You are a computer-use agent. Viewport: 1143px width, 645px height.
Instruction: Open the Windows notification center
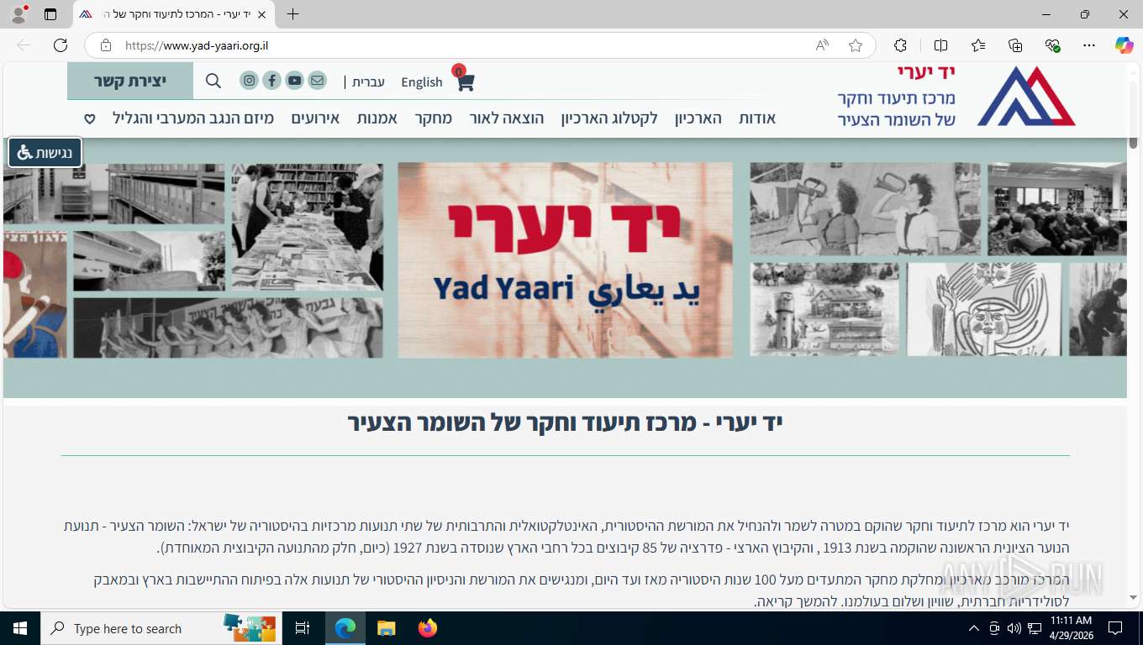[1115, 628]
